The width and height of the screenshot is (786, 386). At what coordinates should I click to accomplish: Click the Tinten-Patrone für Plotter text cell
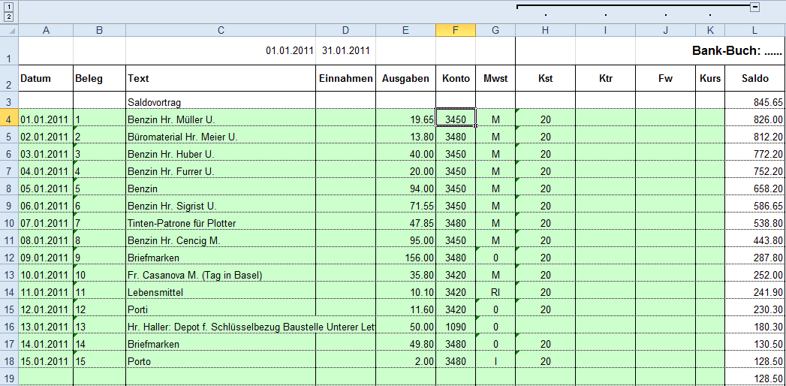point(220,223)
